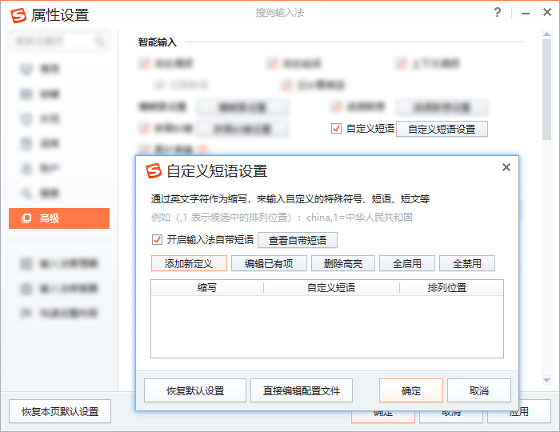Minimize the 属性设置 window
Screen dimensions: 560x432
[x=526, y=14]
